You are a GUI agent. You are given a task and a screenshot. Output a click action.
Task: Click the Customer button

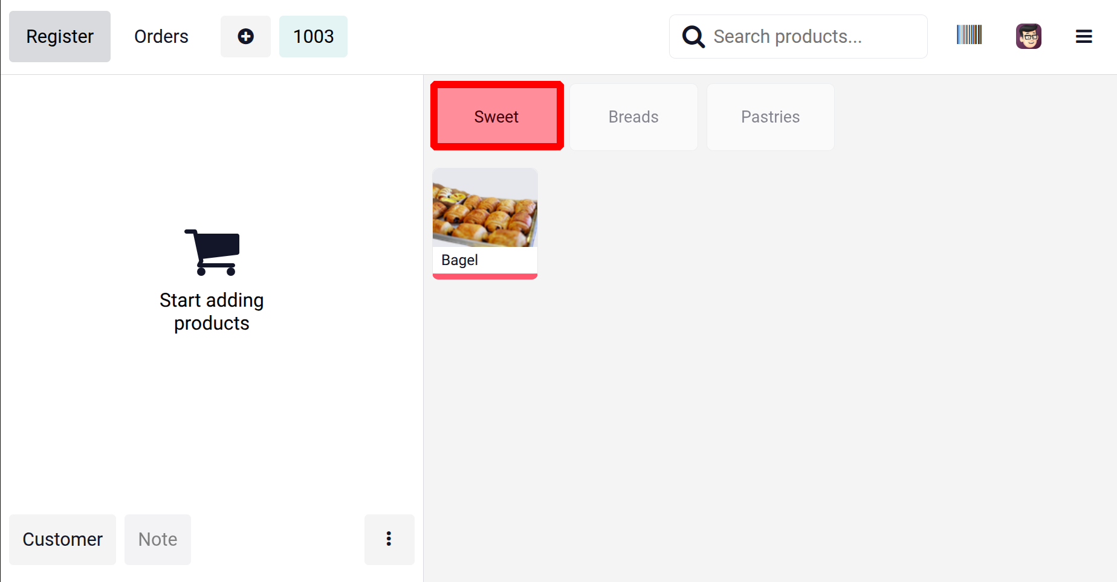pyautogui.click(x=63, y=539)
